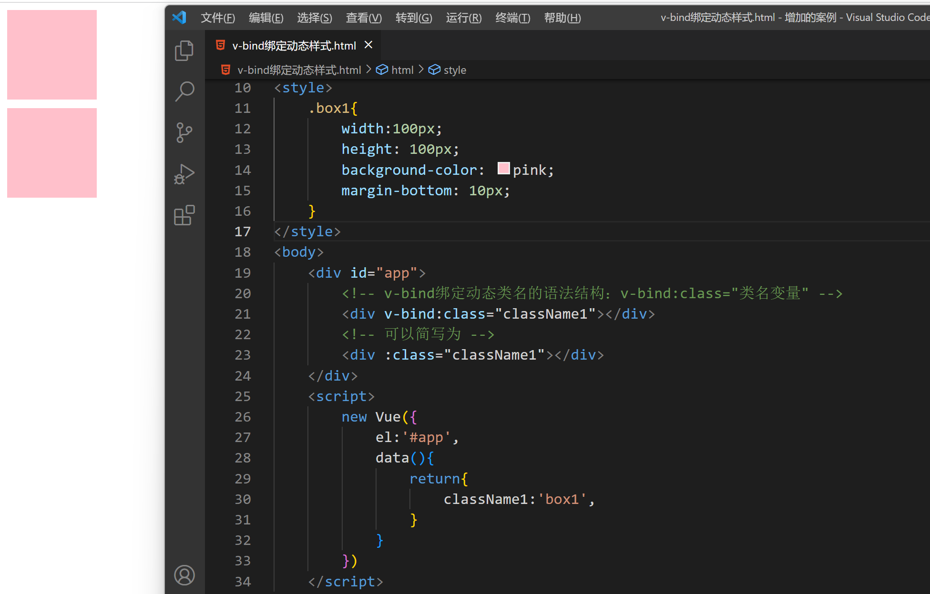Select the v-bind绑定动态样式.html editor tab
The width and height of the screenshot is (930, 594).
coord(294,46)
